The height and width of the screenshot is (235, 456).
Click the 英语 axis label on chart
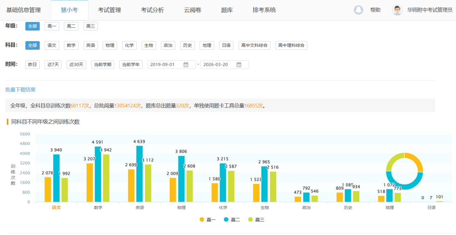140,208
